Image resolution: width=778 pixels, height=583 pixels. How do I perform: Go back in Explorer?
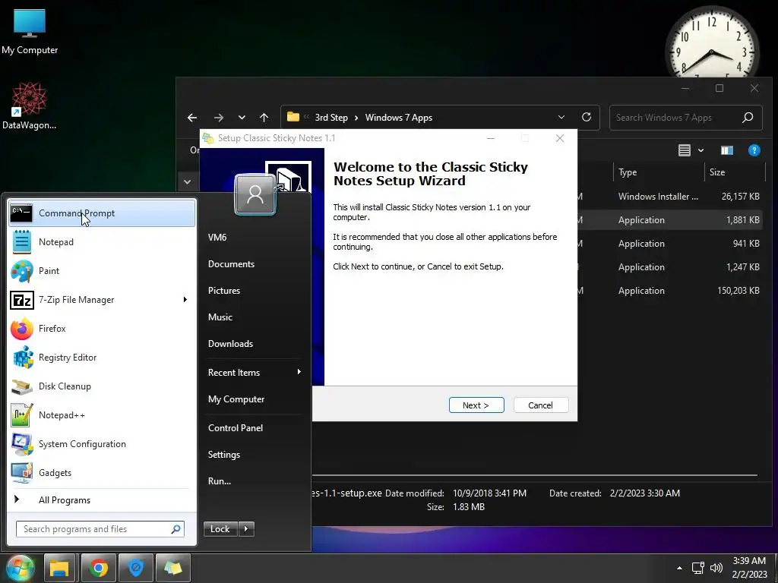(192, 118)
